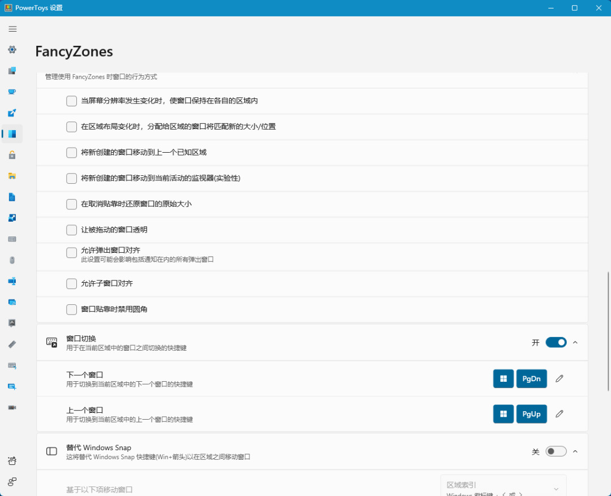Select the Keyboard Manager icon in sidebar
611x496 pixels.
tap(12, 239)
